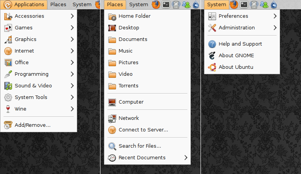Click Places next to the open Applications menu
Image resolution: width=301 pixels, height=174 pixels.
coord(58,5)
